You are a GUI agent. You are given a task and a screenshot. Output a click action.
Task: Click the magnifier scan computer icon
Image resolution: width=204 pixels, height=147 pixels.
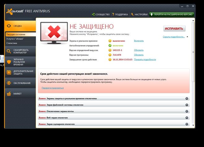[9, 51]
